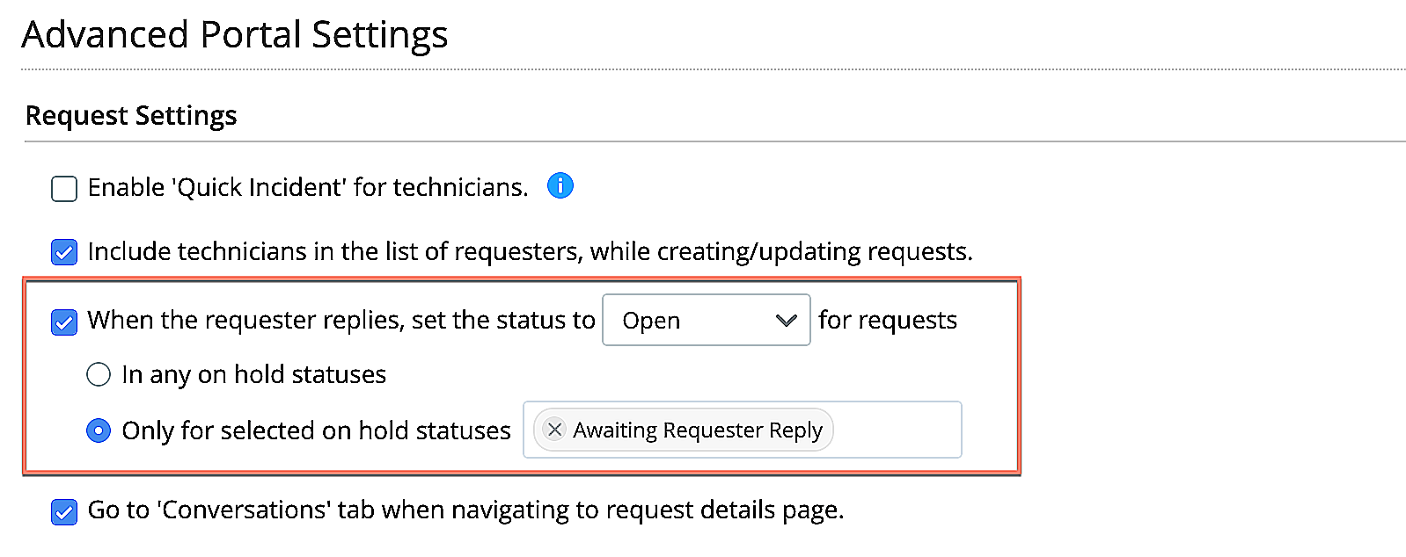Uncheck the Include technicians in requesters list checkbox

pos(64,252)
